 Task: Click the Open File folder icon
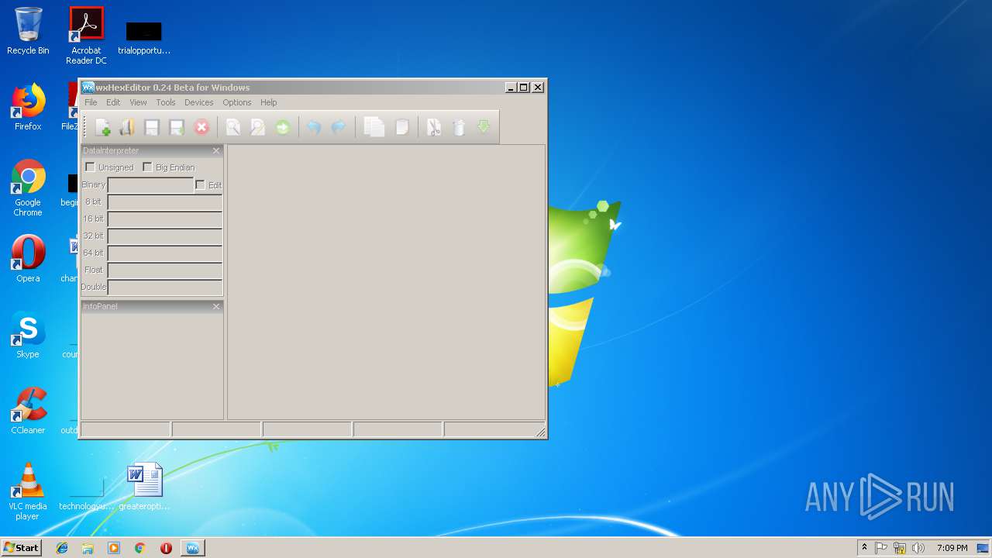coord(127,127)
